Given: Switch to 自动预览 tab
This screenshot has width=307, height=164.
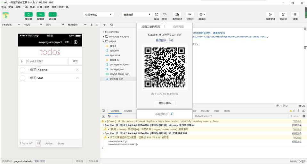Looking at the screenshot, I should 178,27.
